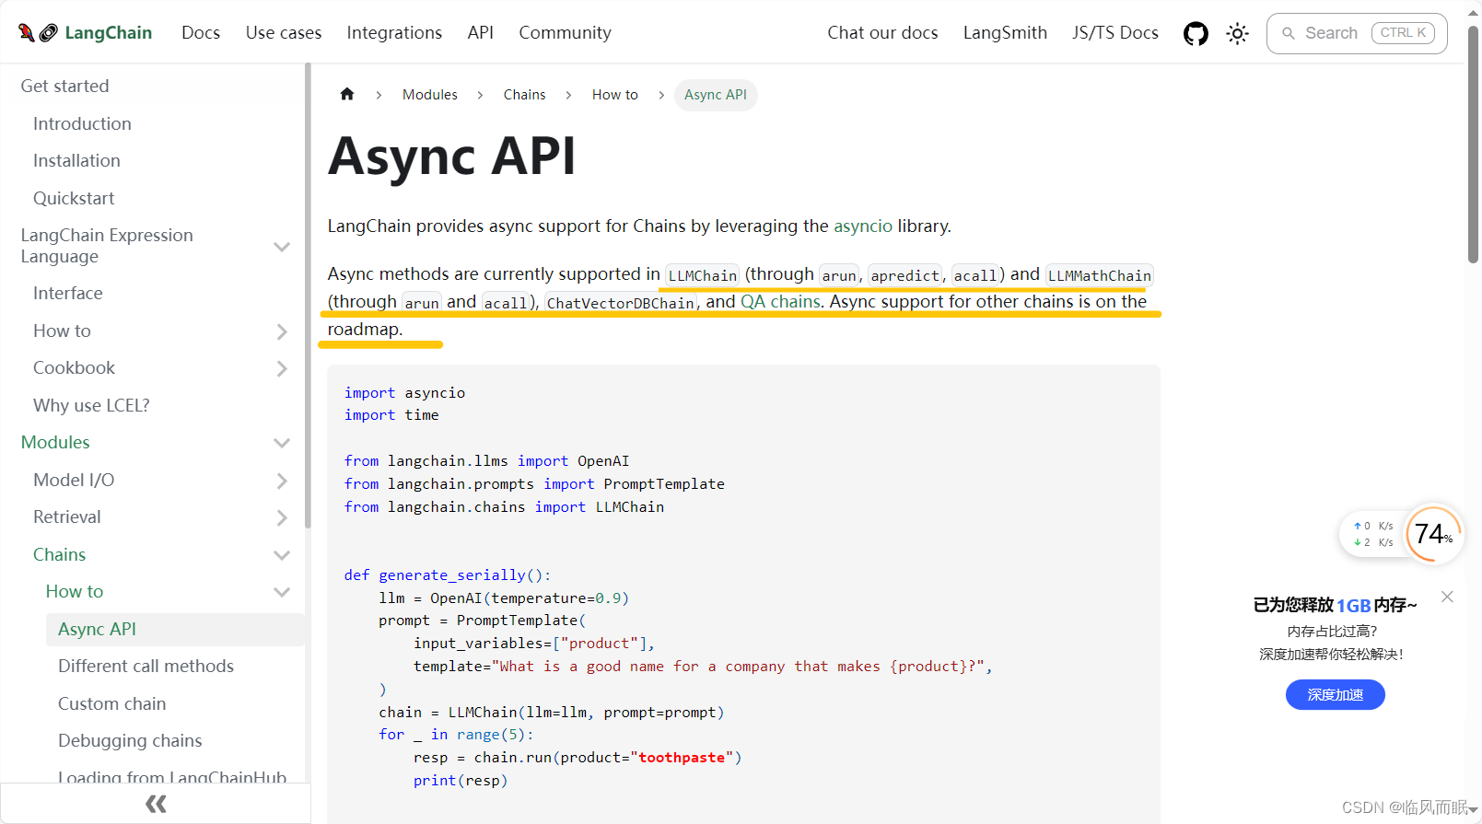This screenshot has height=824, width=1482.
Task: Click 'def generate_serially():' code line
Action: (x=448, y=575)
